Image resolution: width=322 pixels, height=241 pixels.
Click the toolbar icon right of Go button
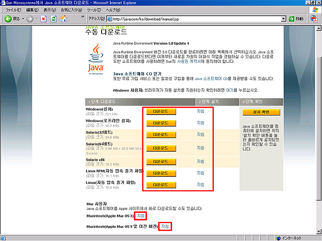tap(313, 19)
